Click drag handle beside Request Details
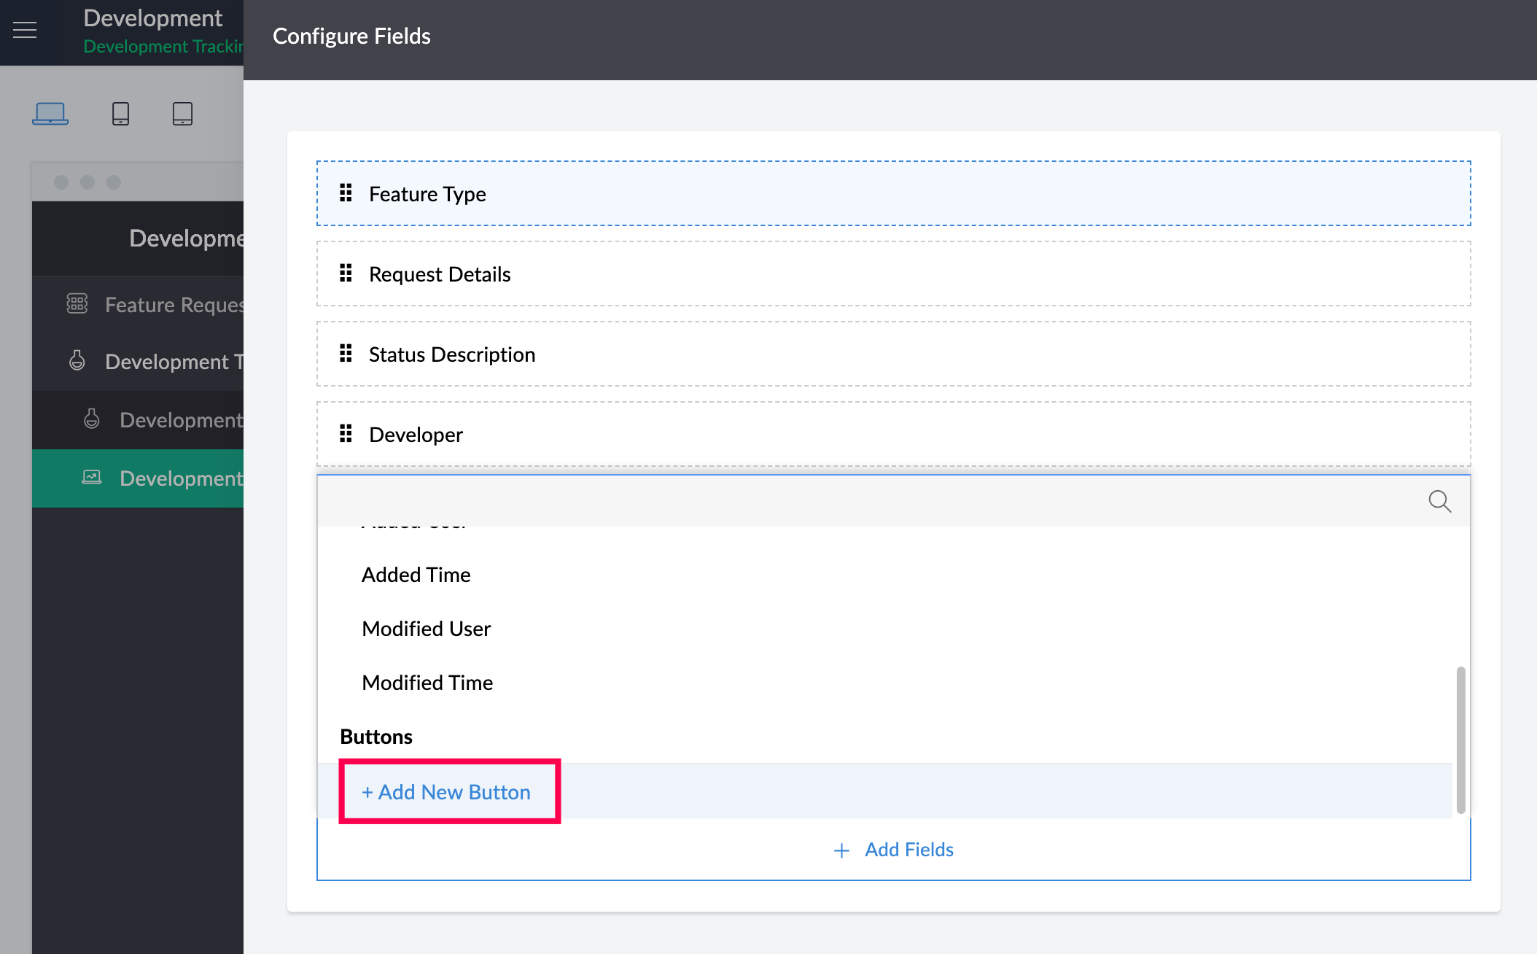 tap(346, 274)
